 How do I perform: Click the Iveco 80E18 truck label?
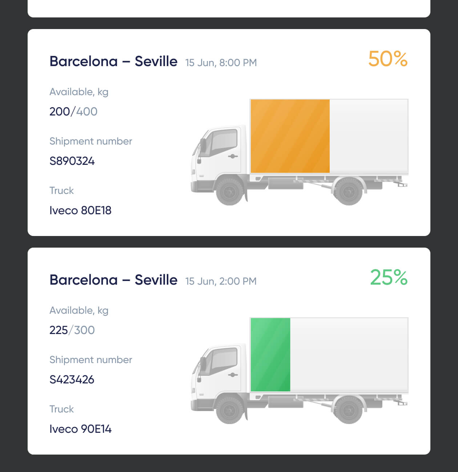tap(81, 211)
